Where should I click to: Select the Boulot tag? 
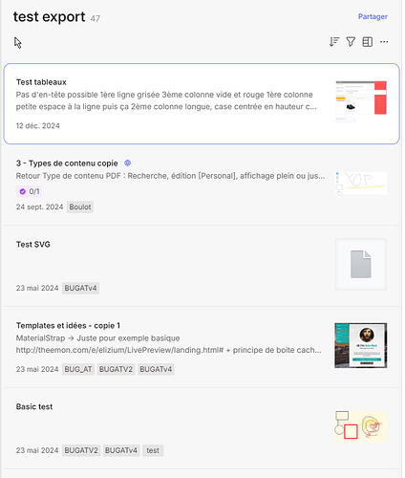tap(80, 207)
